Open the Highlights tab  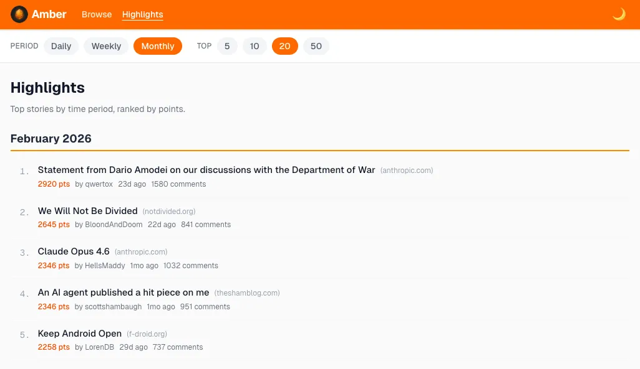point(142,14)
